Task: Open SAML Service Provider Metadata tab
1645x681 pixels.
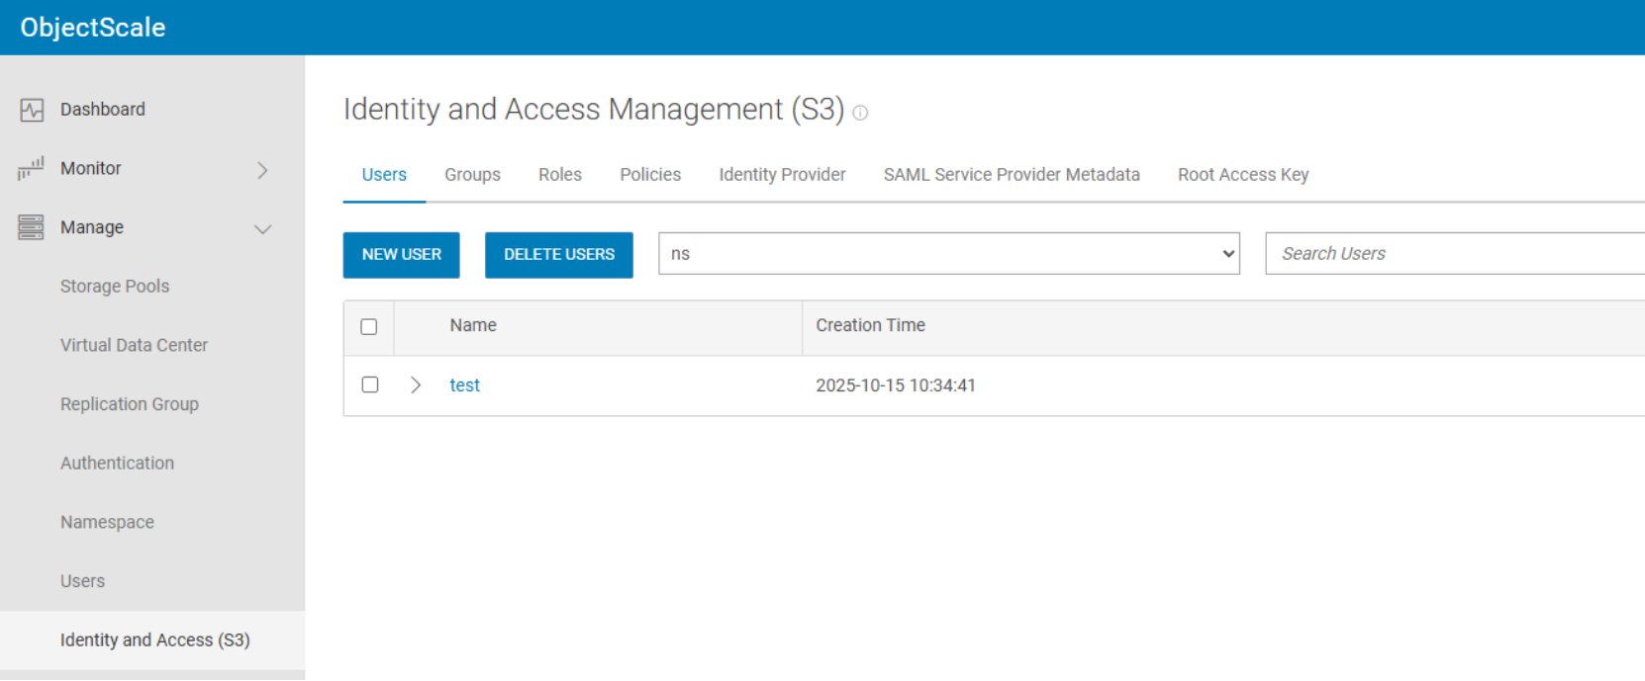Action: [1012, 175]
